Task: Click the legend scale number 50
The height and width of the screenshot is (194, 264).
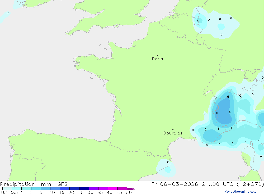Action: [x=129, y=192]
